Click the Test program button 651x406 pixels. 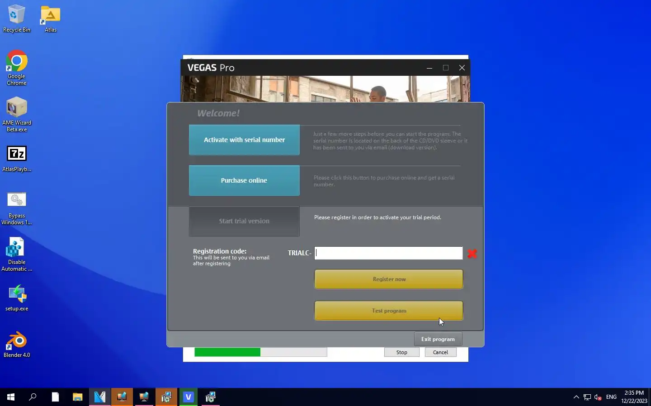point(389,311)
